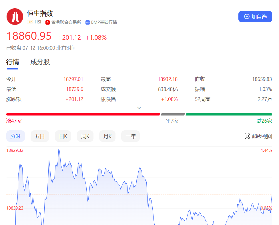
Task: Click the red rising stocks bar
Action: pos(83,114)
